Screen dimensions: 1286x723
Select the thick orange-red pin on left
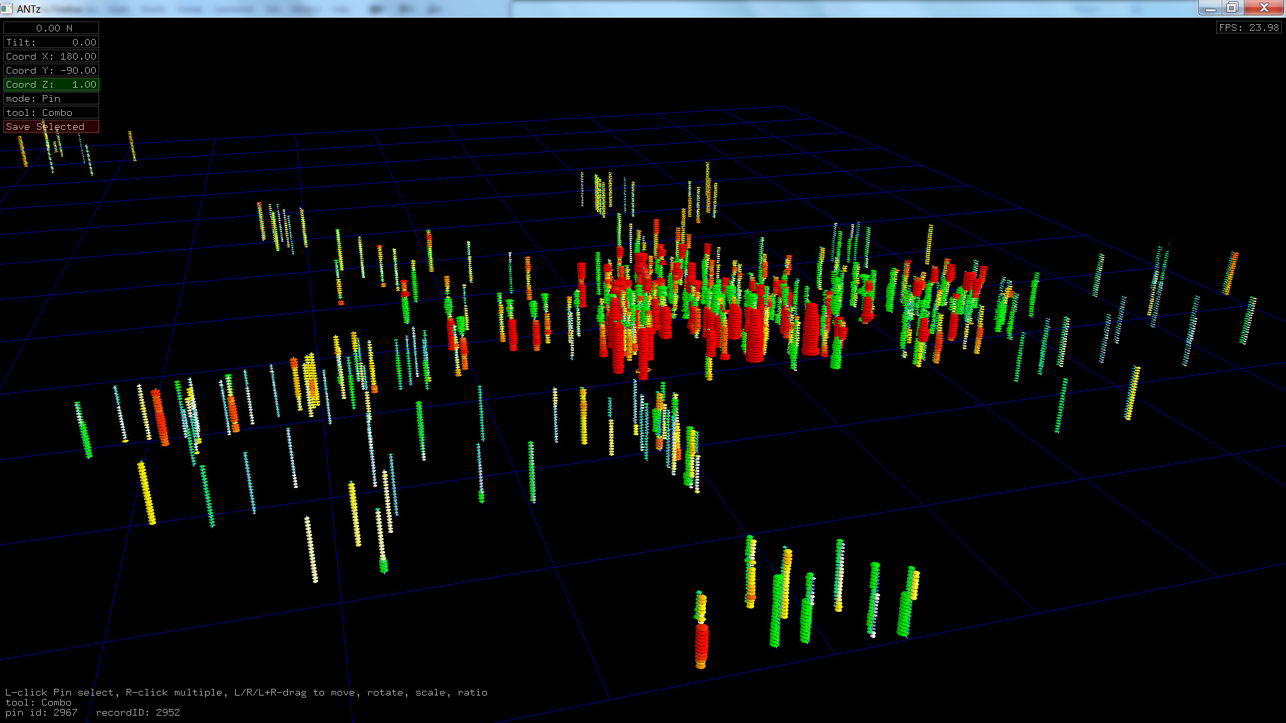pyautogui.click(x=159, y=418)
